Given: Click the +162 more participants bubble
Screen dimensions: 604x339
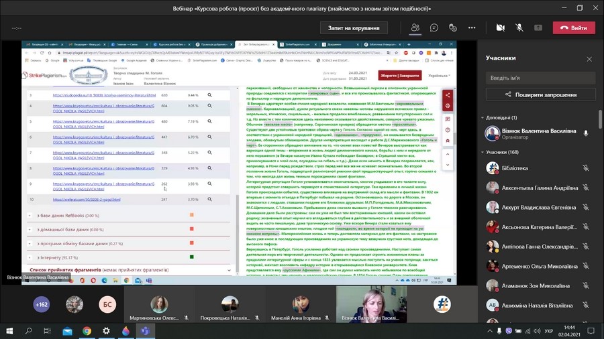Looking at the screenshot, I should (x=41, y=304).
